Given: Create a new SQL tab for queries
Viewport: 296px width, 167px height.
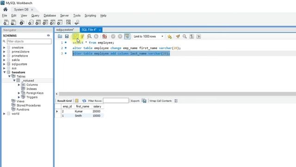Looking at the screenshot, I should (x=6, y=22).
